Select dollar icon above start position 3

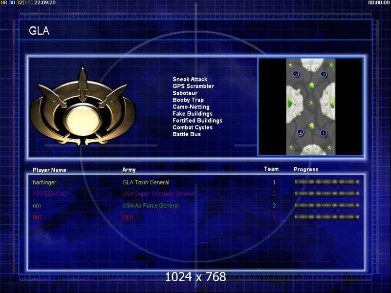tap(290, 66)
